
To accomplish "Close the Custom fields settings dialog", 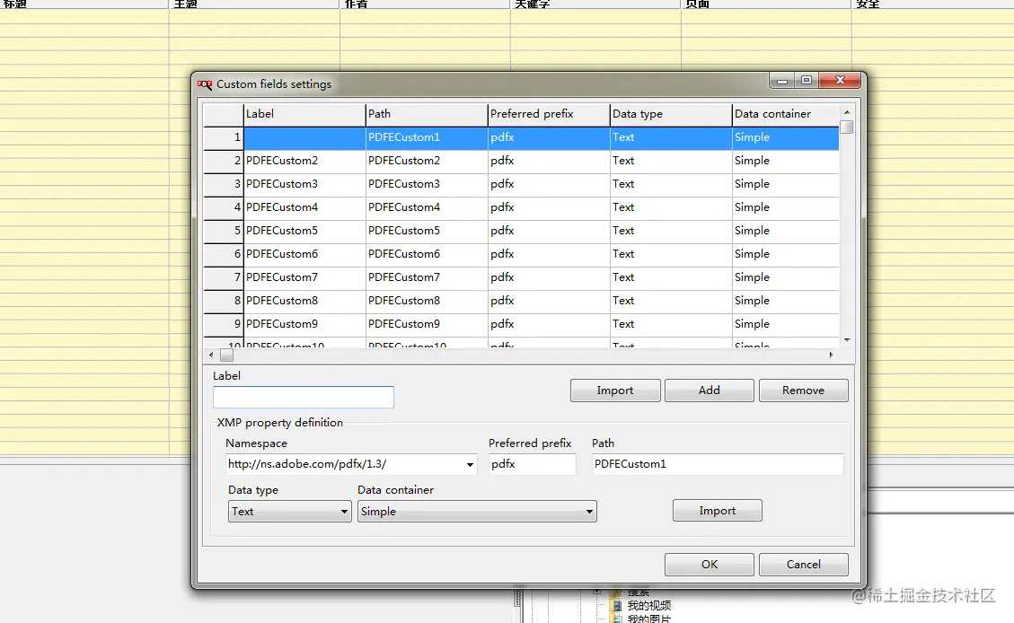I will (x=840, y=80).
